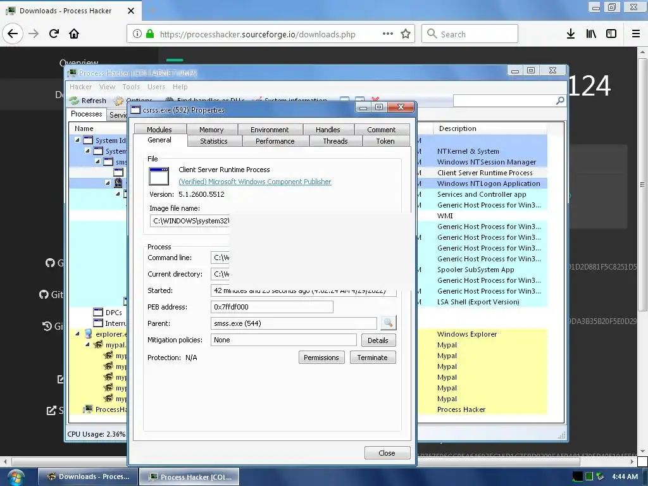Select the Processes tab in main window
Screen dimensions: 648x486
tap(86, 114)
